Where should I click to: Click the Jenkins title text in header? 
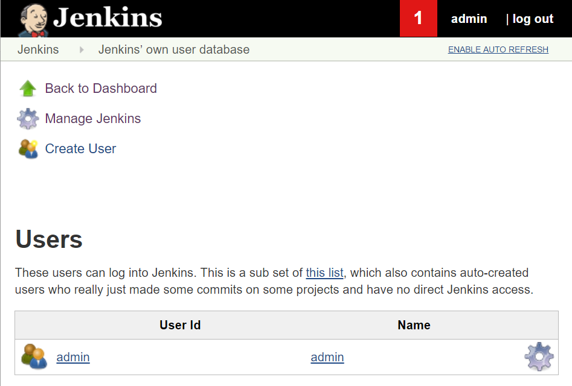point(108,17)
